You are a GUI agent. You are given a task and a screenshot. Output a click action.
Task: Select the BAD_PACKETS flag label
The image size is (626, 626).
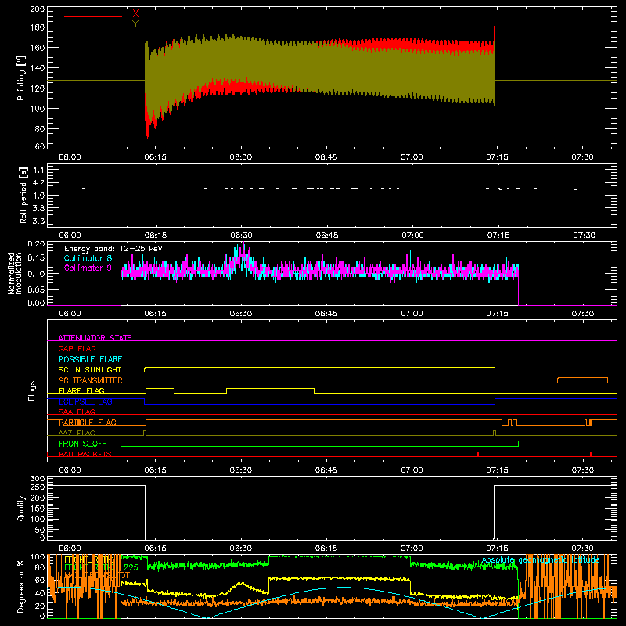pyautogui.click(x=85, y=454)
